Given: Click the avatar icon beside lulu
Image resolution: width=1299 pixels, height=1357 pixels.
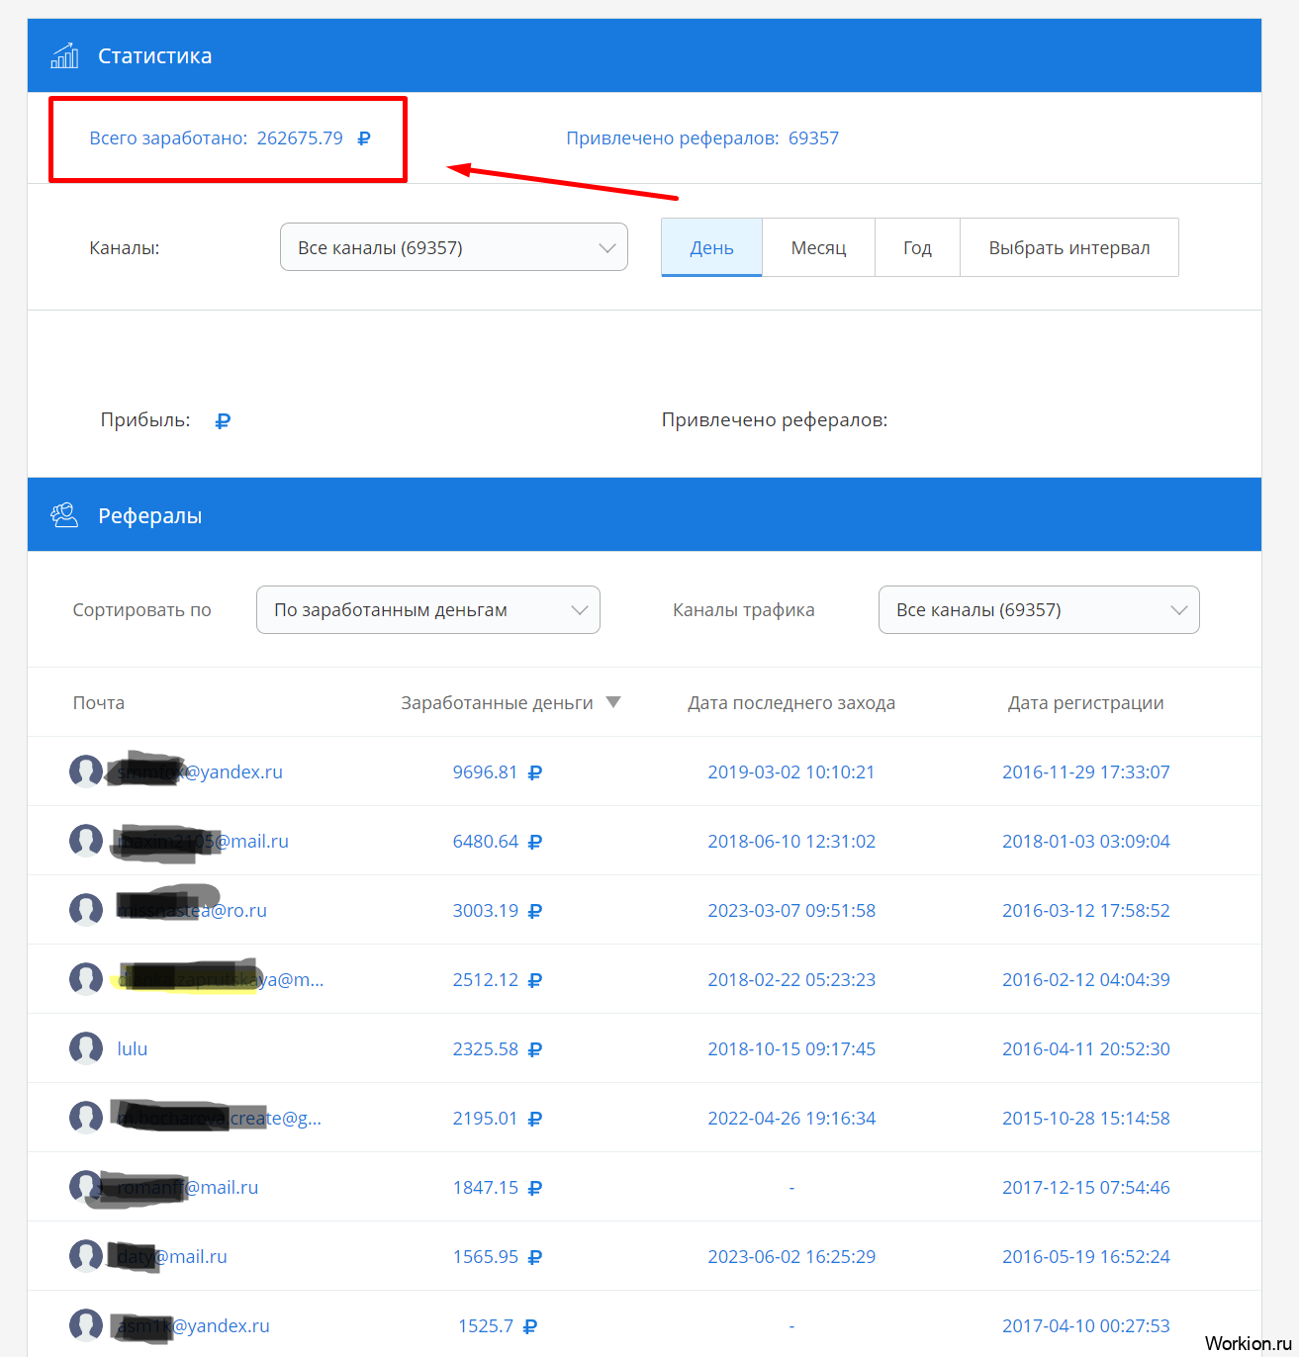Looking at the screenshot, I should (86, 1048).
